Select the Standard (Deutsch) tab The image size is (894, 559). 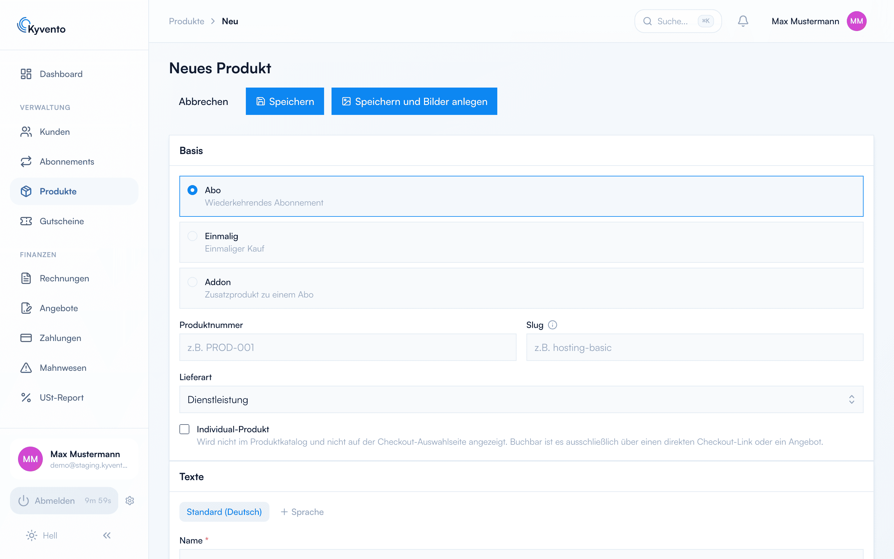[x=224, y=512]
